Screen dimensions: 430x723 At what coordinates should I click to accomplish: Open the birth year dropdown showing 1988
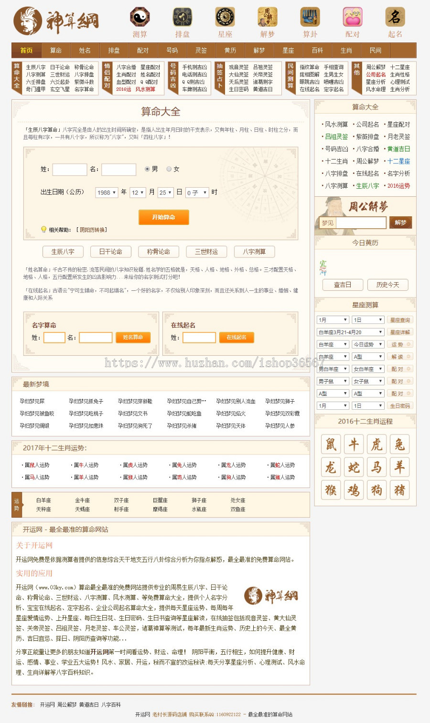(106, 192)
